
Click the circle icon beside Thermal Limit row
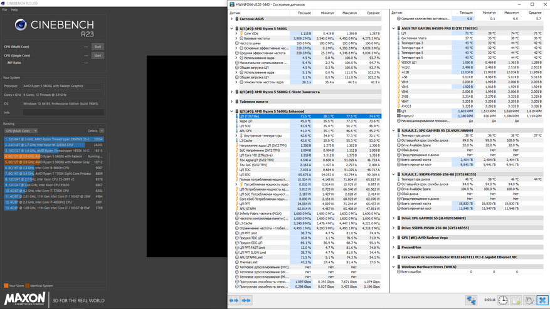(237, 262)
